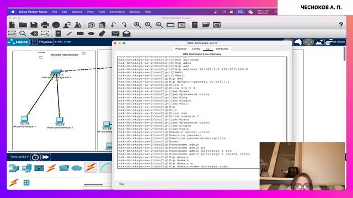The image size is (353, 198).
Task: Add a Simple PDU with closed envelope
Action: coord(115,34)
